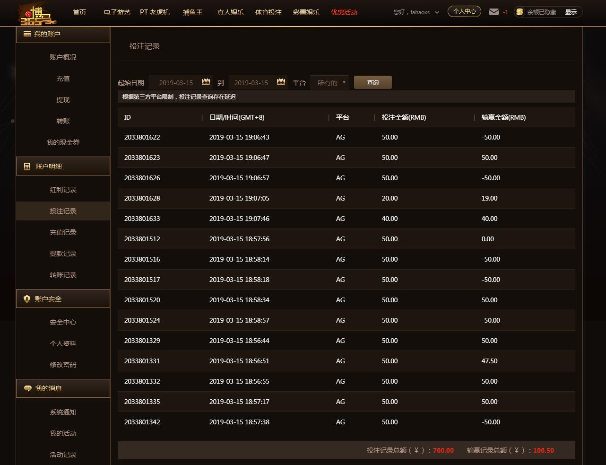The image size is (606, 465).
Task: Go to the 优惠活动 promotions menu
Action: pyautogui.click(x=344, y=12)
